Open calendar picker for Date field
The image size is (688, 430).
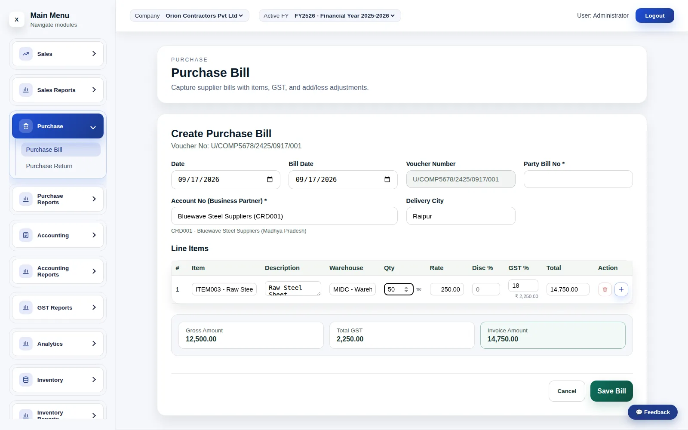coord(270,179)
